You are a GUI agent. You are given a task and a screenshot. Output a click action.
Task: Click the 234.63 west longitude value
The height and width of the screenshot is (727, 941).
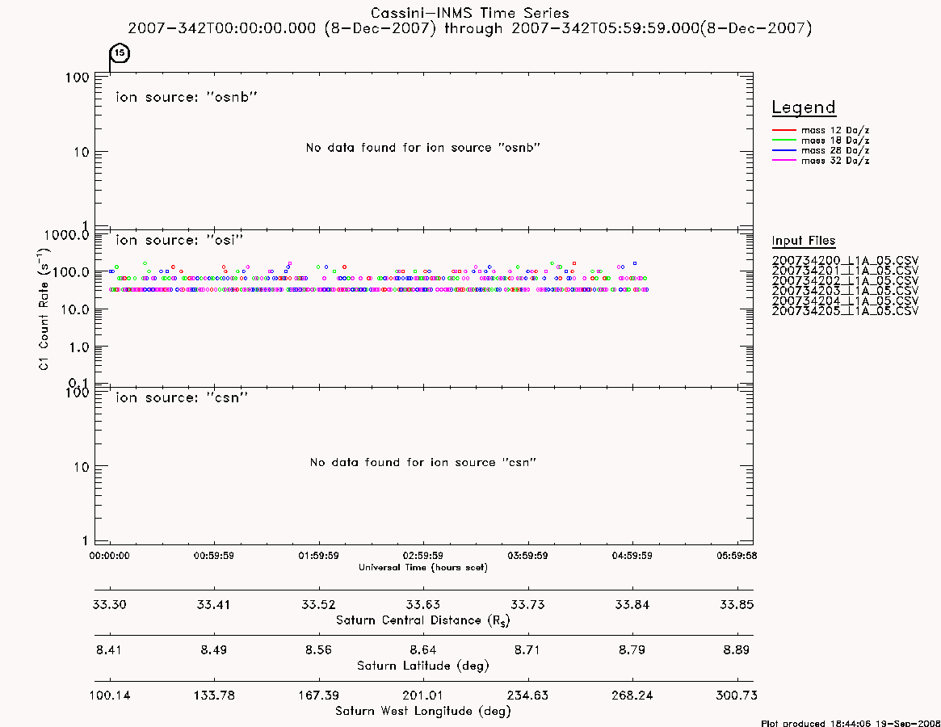[527, 695]
